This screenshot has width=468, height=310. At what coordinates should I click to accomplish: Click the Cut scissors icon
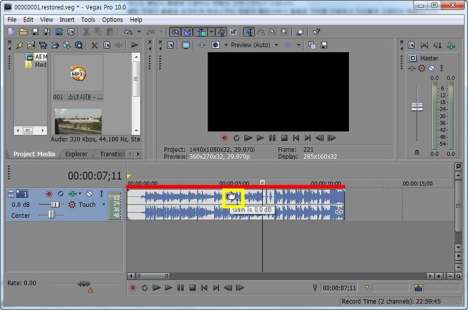[86, 32]
